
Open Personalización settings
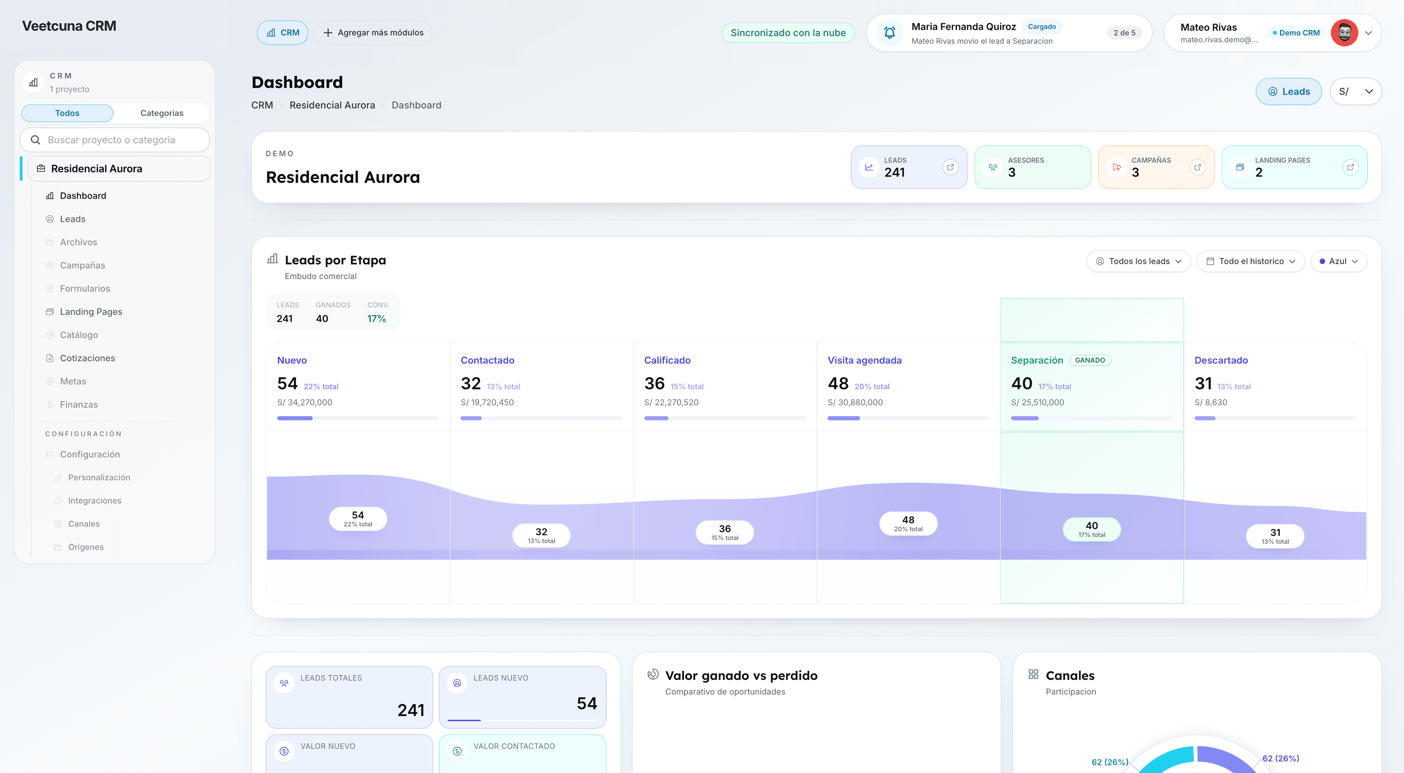99,478
